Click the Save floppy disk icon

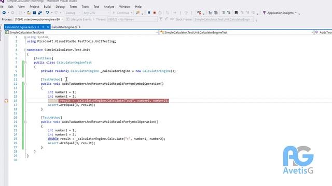coord(34,13)
